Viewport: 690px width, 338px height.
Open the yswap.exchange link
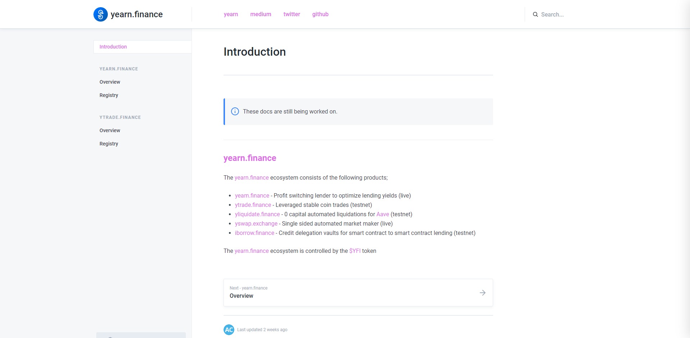click(256, 223)
